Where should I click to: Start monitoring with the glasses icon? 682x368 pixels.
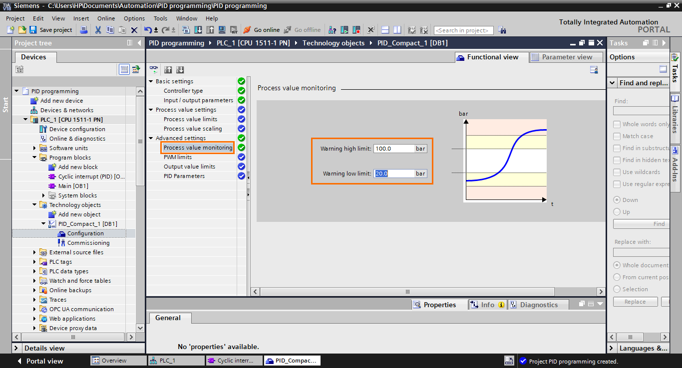[153, 69]
